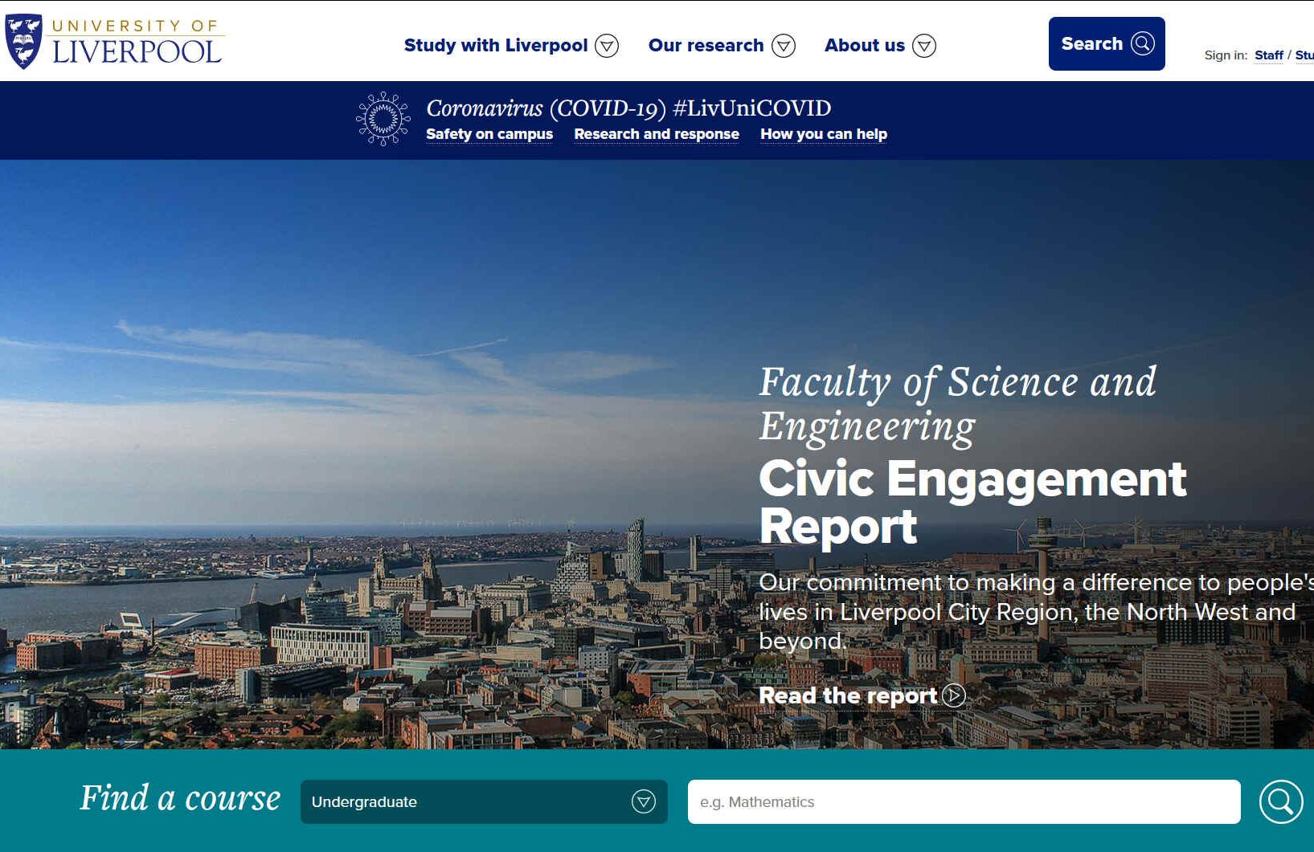Click the Find a course heading
The image size is (1314, 852).
pos(180,799)
